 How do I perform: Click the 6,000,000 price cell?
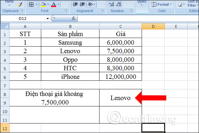(120, 42)
